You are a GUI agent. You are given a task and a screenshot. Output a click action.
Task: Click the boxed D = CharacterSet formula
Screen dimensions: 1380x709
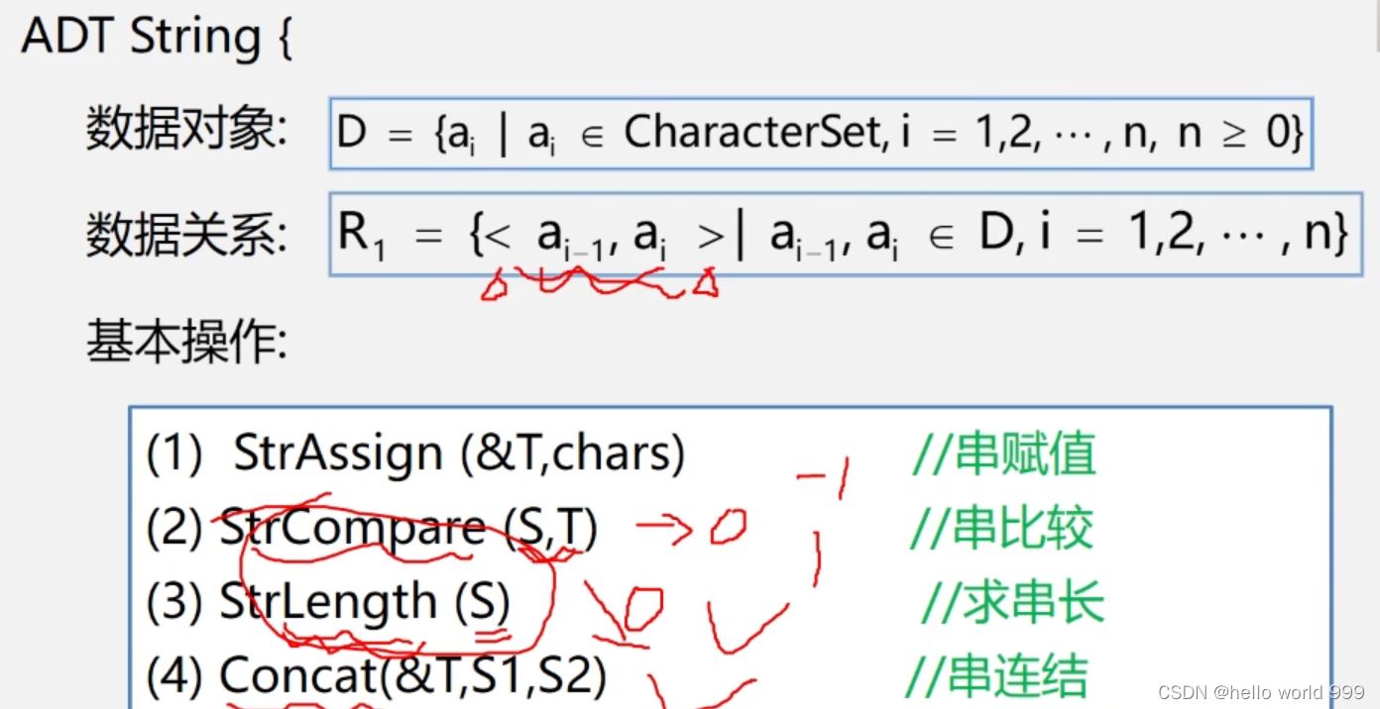[x=821, y=134]
